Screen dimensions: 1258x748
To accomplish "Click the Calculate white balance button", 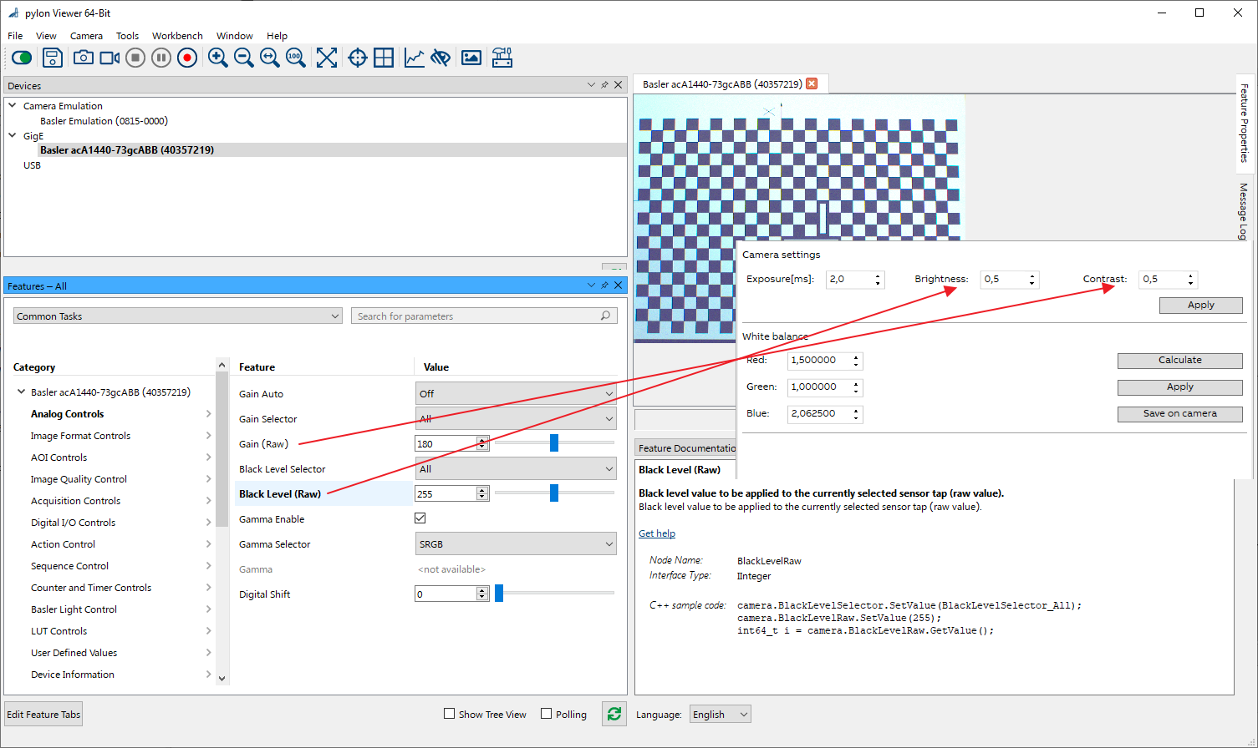I will [1179, 360].
